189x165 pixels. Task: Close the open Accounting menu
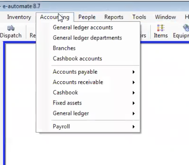[x=55, y=17]
